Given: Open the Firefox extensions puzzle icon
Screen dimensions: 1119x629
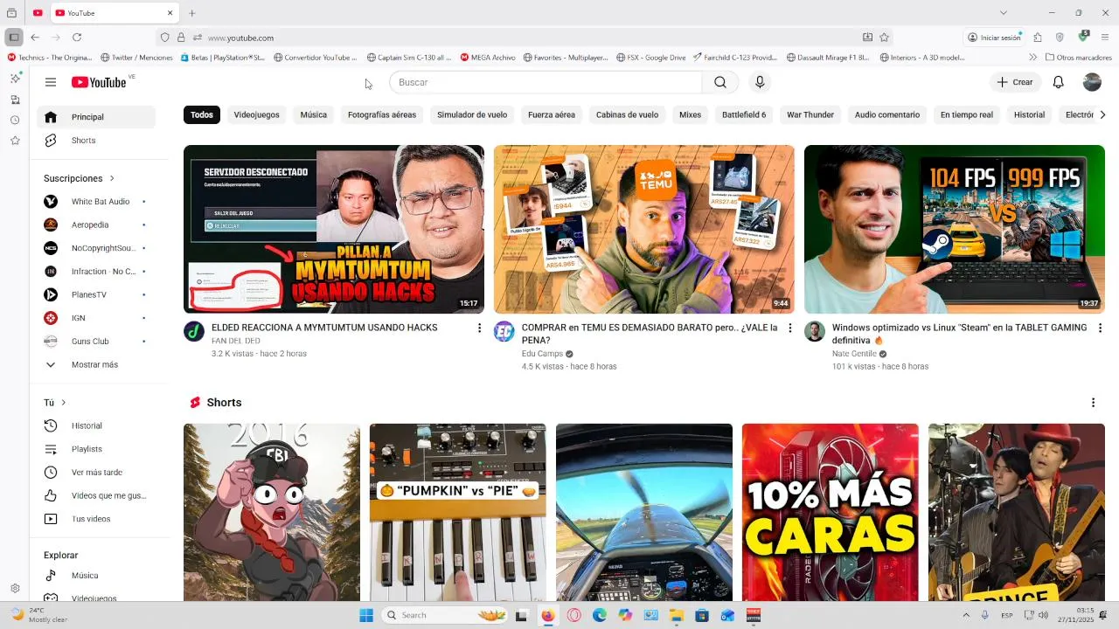Looking at the screenshot, I should (1038, 38).
